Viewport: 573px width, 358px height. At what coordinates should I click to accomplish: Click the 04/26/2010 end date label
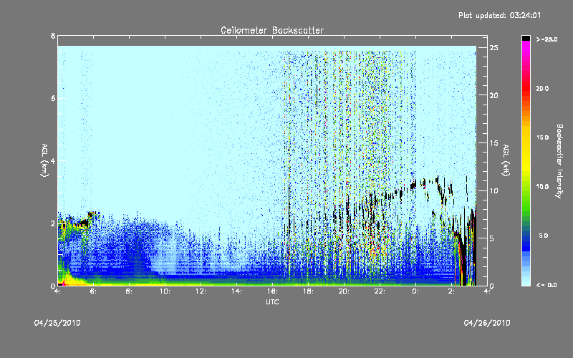[487, 323]
